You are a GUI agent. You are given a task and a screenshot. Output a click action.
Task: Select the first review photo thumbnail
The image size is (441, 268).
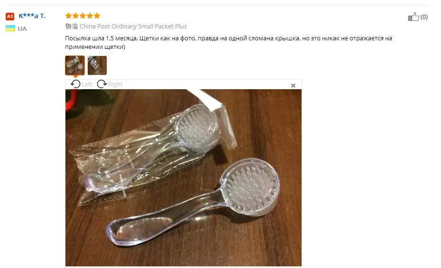click(x=75, y=65)
